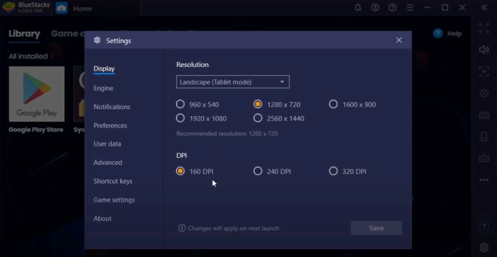Viewport: 497px width, 257px height.
Task: Open the hamburger menu icon
Action: click(x=410, y=8)
